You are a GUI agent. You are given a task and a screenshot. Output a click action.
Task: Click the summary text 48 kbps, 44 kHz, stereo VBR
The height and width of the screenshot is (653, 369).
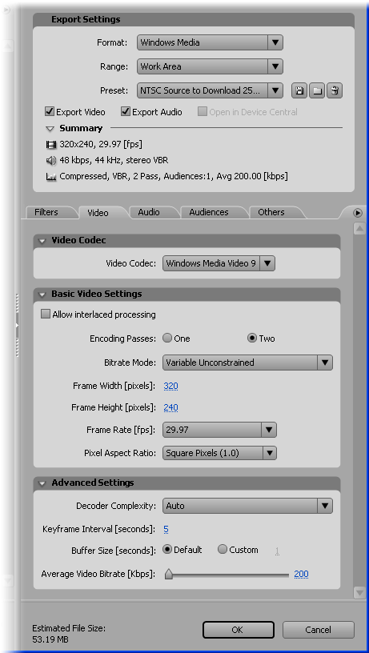click(x=114, y=160)
